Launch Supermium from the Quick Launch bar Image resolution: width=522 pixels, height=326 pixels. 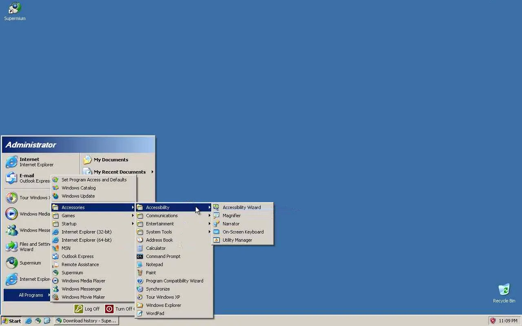coord(38,321)
